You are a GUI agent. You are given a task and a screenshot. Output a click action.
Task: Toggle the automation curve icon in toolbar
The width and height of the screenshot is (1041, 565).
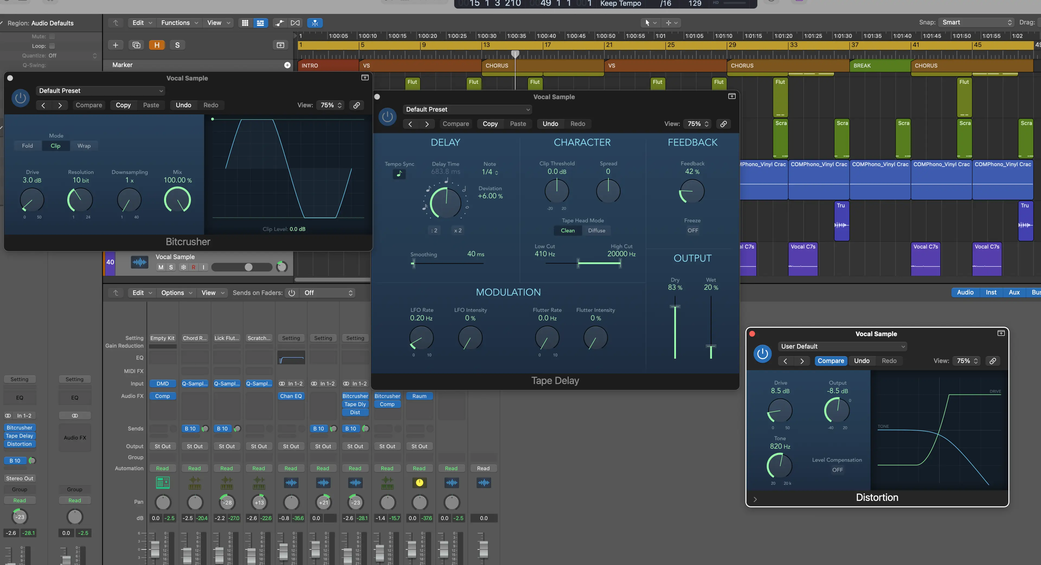pyautogui.click(x=279, y=23)
